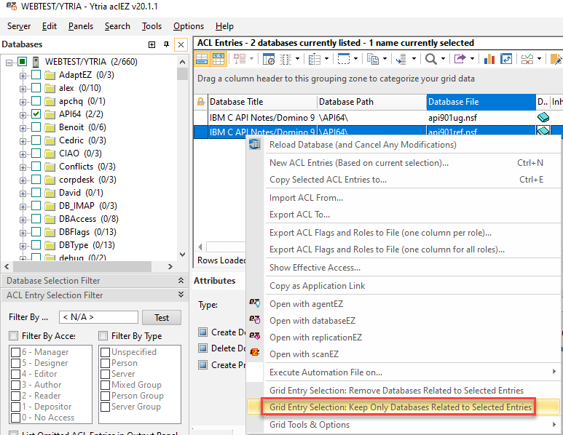This screenshot has height=435, width=563.
Task: Open the Panels menu
Action: (81, 26)
